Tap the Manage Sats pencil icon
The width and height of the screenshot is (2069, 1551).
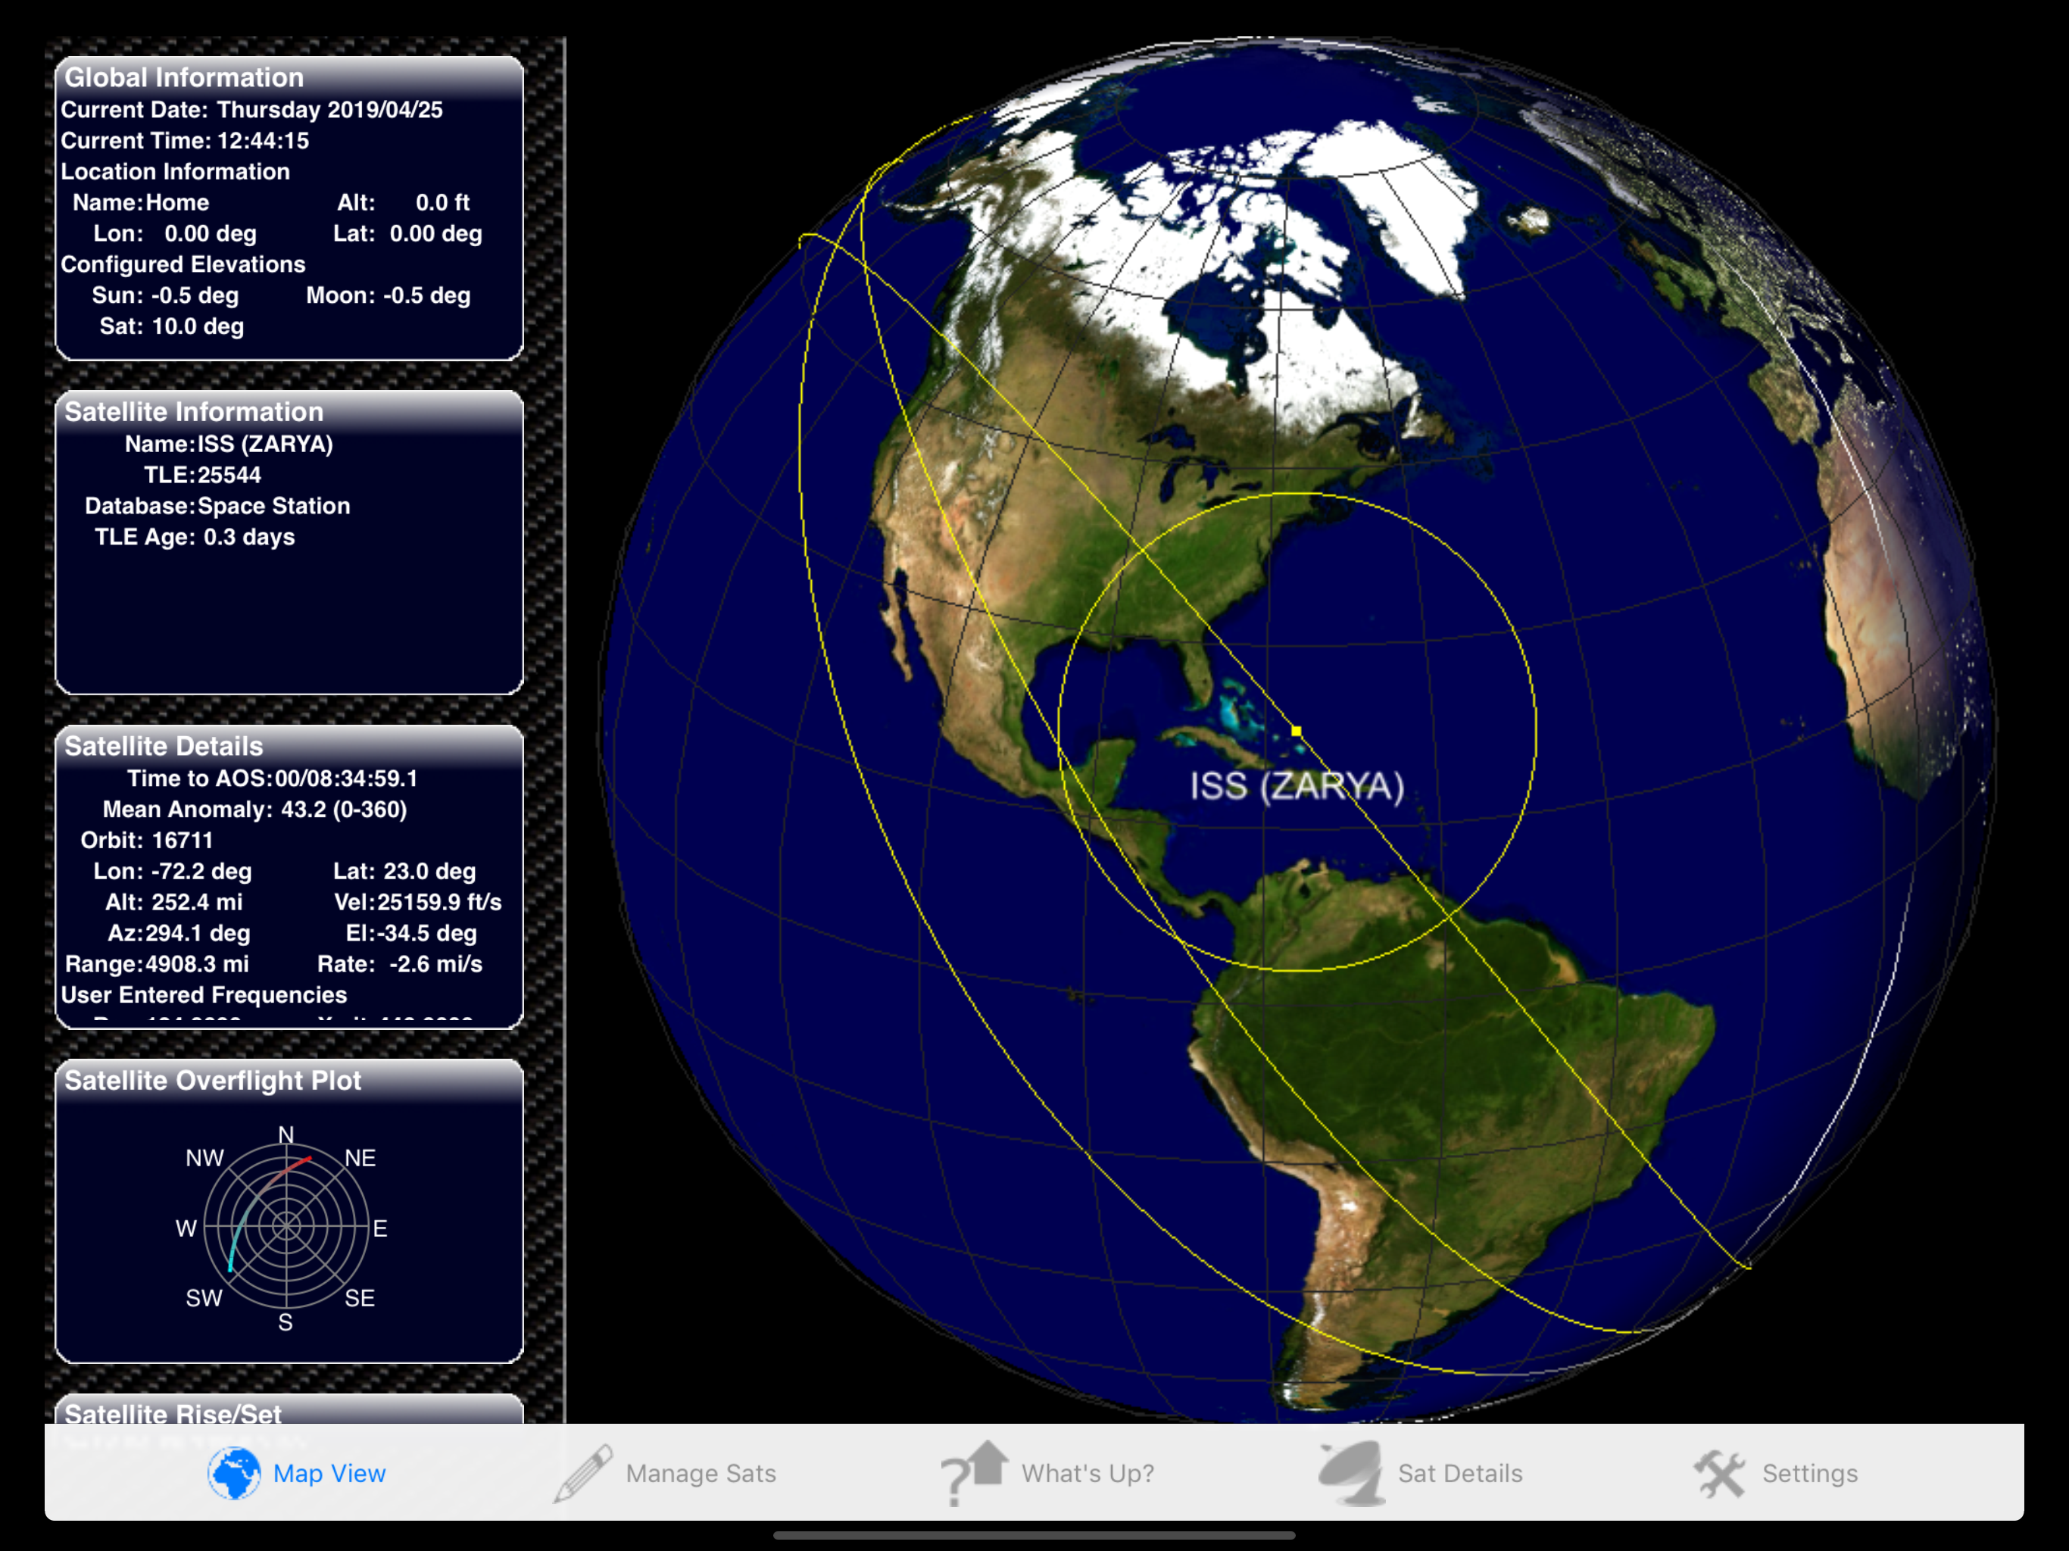tap(584, 1473)
